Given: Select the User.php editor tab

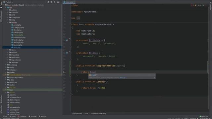Looking at the screenshot, I should point(69,2).
